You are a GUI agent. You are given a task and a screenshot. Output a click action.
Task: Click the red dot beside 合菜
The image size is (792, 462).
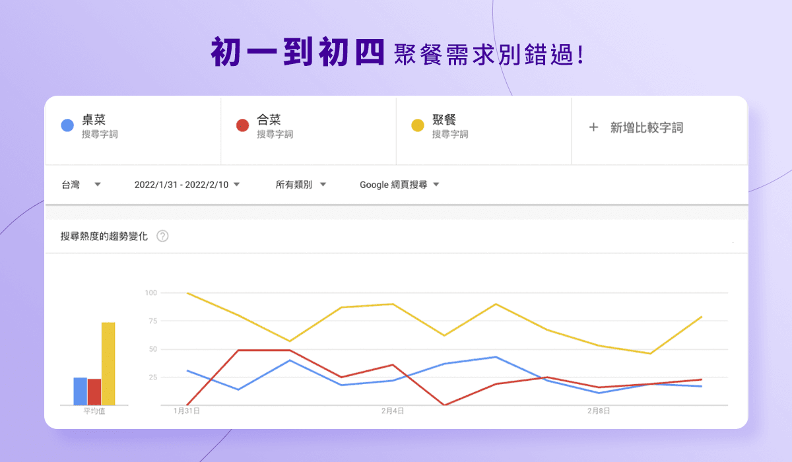coord(242,125)
